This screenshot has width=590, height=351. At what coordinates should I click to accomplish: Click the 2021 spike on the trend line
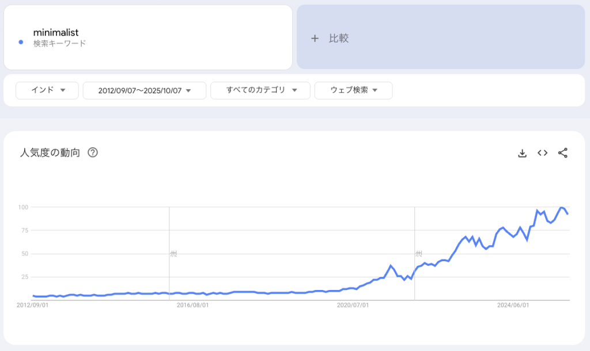(x=391, y=266)
